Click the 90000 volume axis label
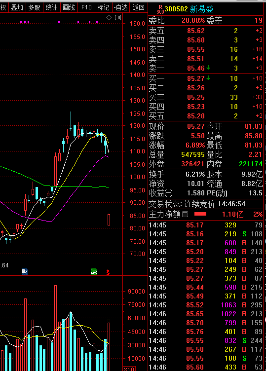The height and width of the screenshot is (371, 266). [137, 292]
